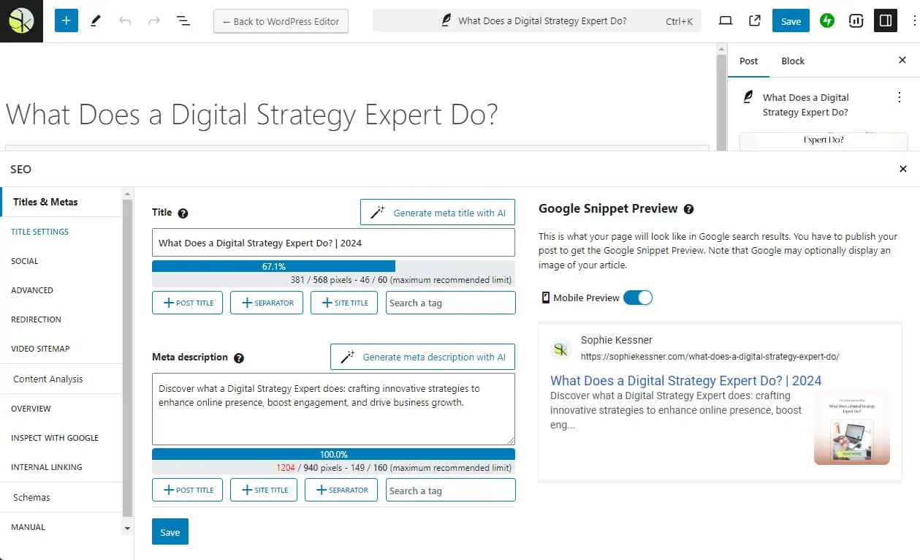
Task: Add Post Title tag to the title
Action: click(x=189, y=303)
